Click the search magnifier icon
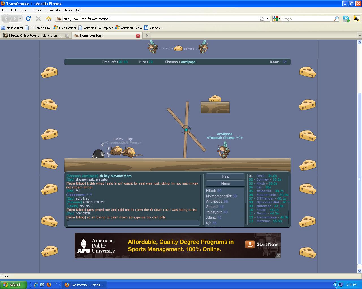Screen dimensions: 362x289 coord(336,19)
